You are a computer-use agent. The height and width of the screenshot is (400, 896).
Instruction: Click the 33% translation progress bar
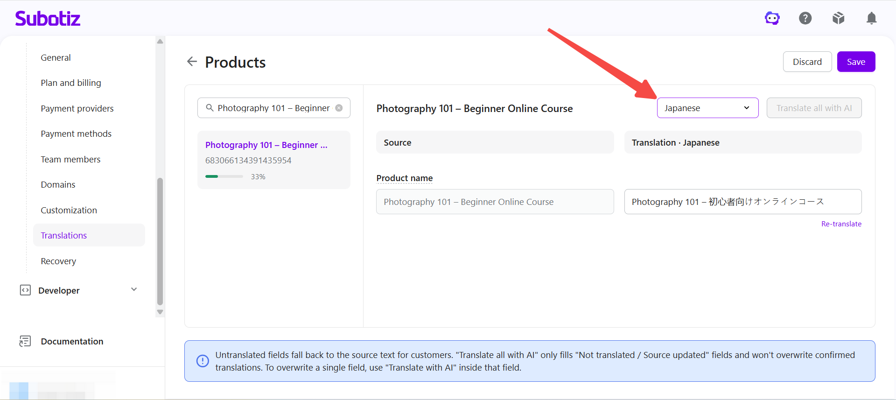click(x=224, y=176)
